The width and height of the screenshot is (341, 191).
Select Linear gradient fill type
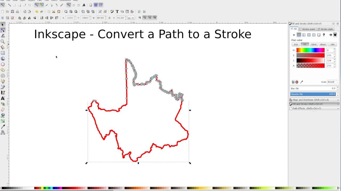click(x=304, y=35)
